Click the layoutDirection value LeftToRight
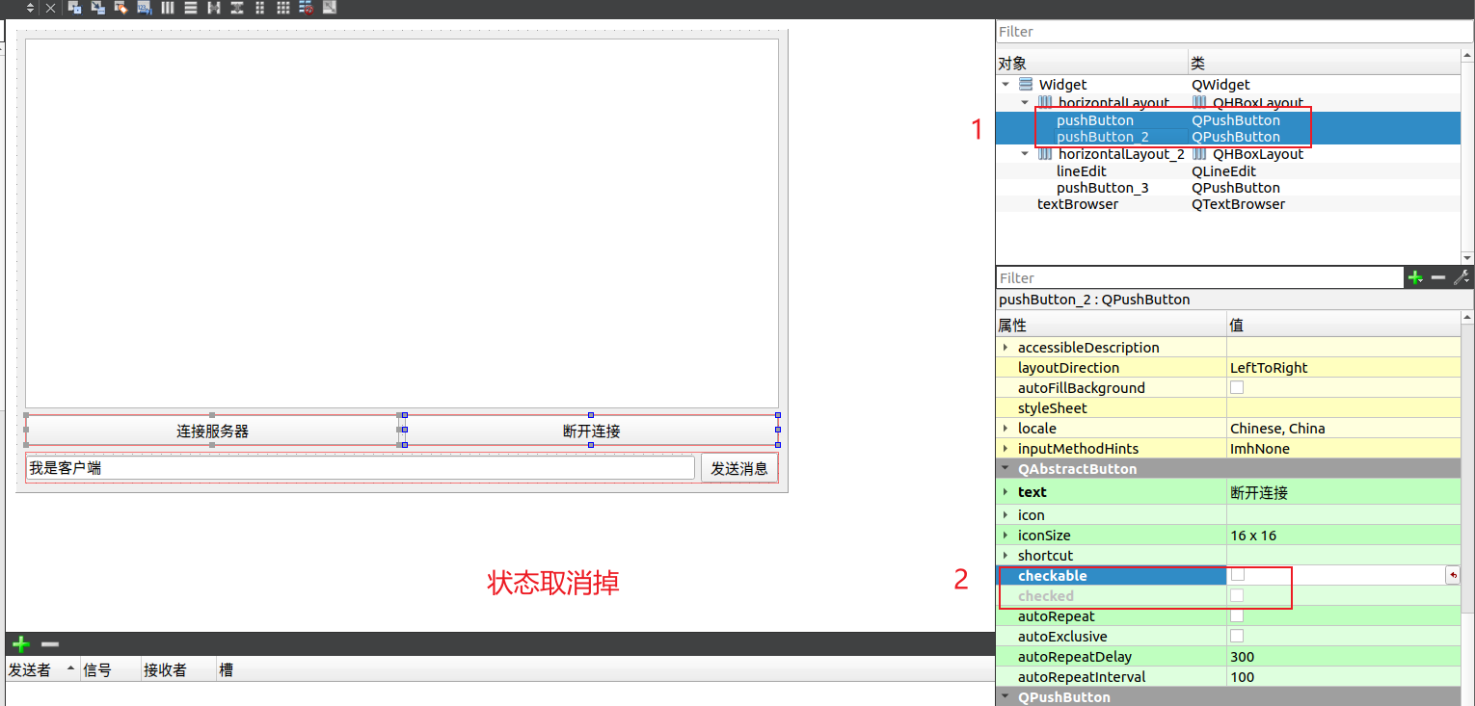The height and width of the screenshot is (706, 1475). click(x=1269, y=368)
